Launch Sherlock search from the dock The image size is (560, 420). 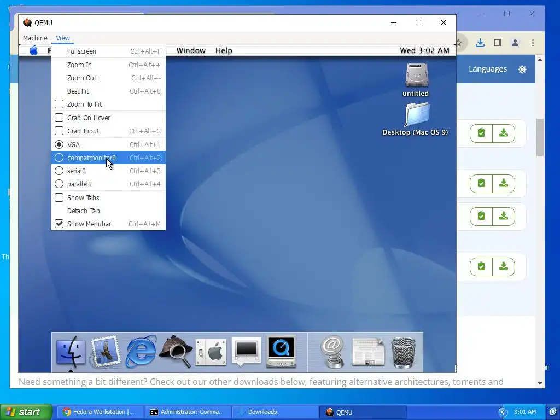(x=176, y=352)
